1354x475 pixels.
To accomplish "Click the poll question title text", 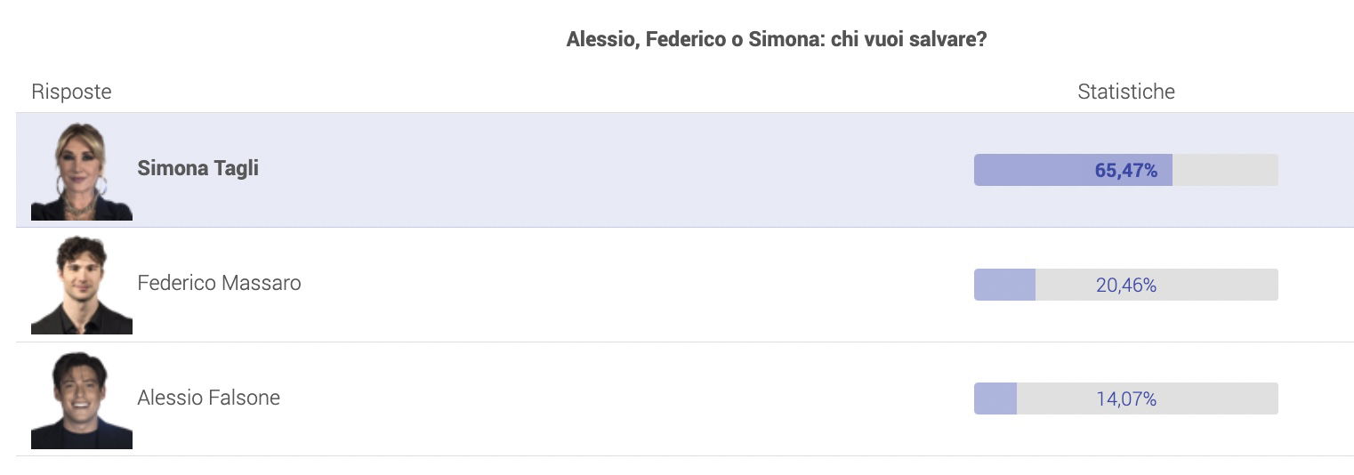I will 776,40.
